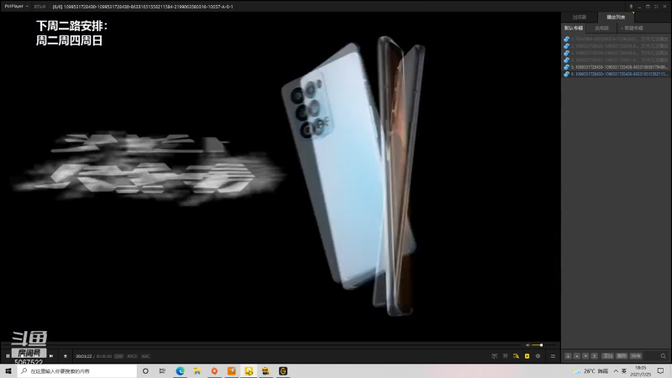Select playlist item number 2
Image resolution: width=672 pixels, height=378 pixels.
click(617, 46)
